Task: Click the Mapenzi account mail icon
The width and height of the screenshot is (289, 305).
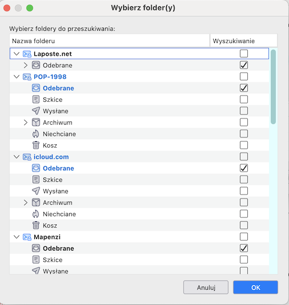Action: tap(27, 237)
